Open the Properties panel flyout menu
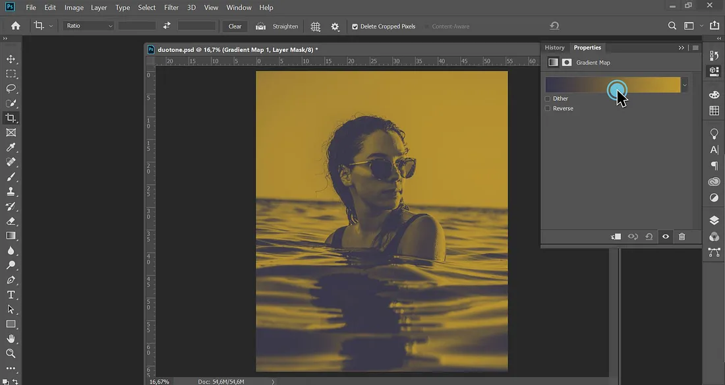 click(x=695, y=47)
